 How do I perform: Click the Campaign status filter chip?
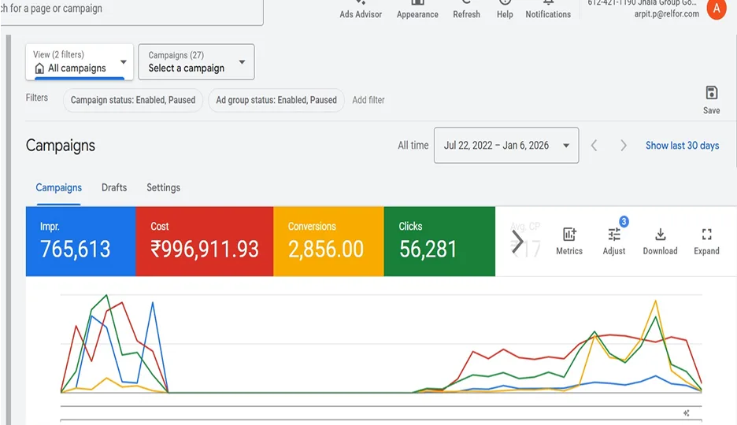(x=133, y=100)
